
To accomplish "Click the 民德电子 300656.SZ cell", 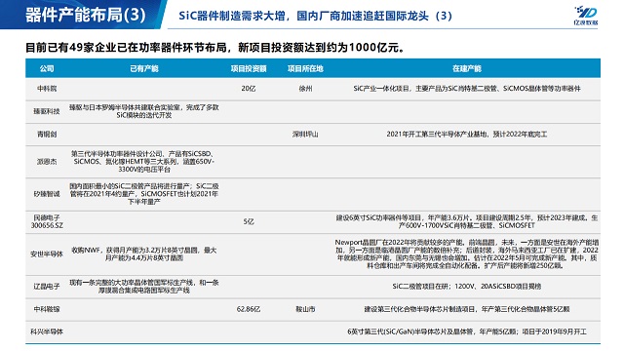I will click(47, 221).
